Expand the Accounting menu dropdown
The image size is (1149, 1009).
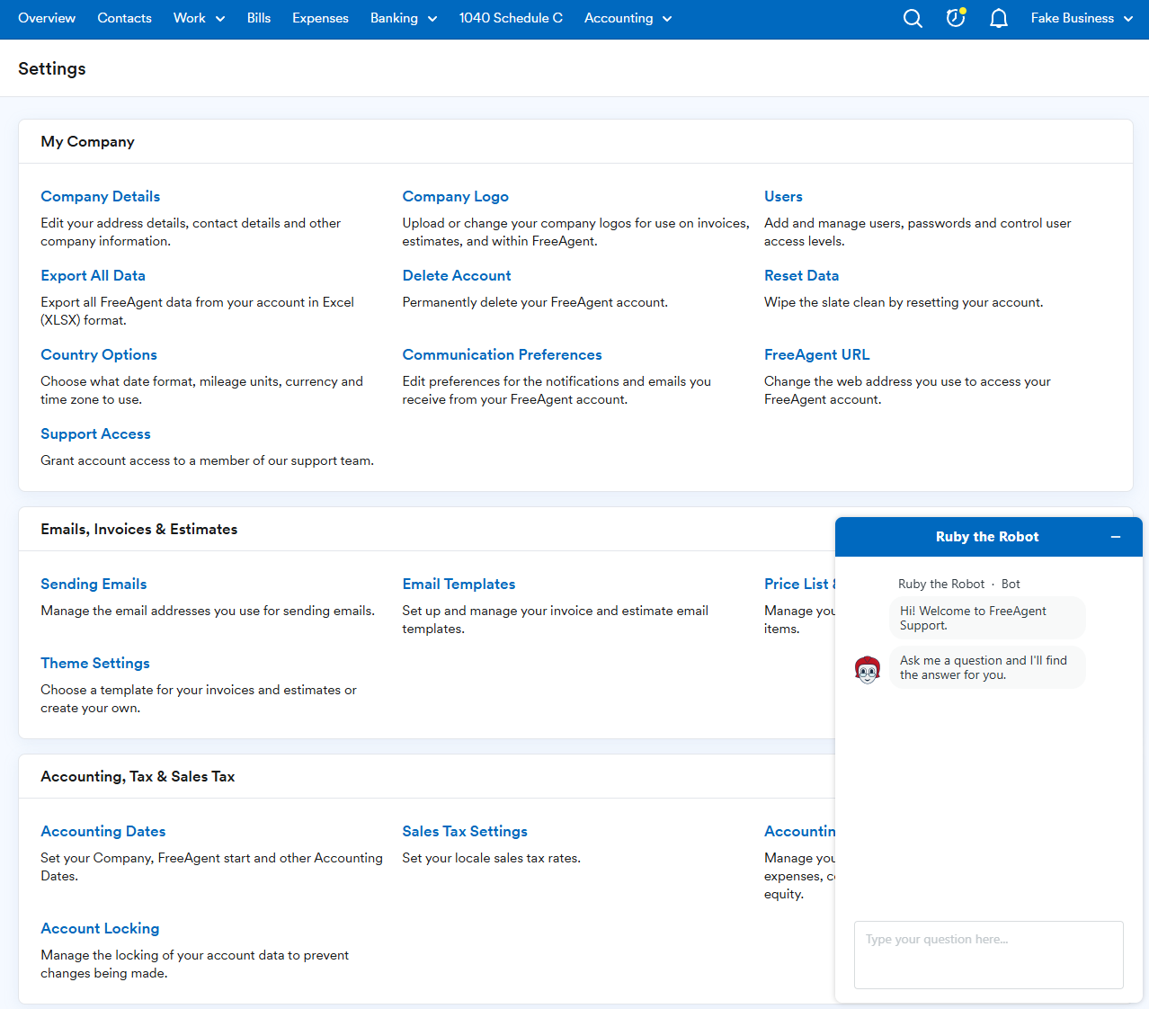coord(628,18)
